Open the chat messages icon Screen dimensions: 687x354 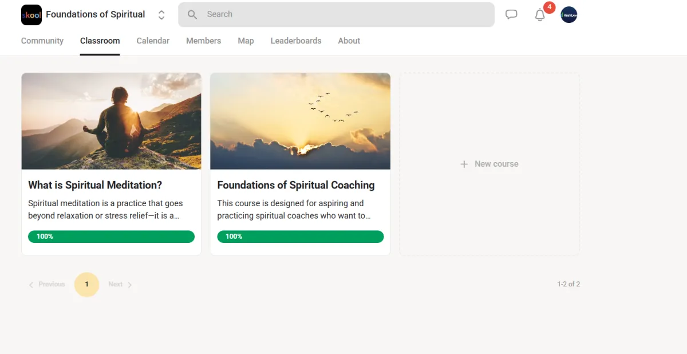[x=511, y=15]
